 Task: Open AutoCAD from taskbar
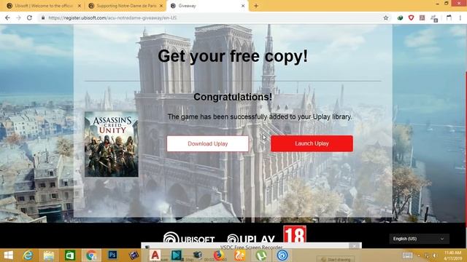(155, 255)
